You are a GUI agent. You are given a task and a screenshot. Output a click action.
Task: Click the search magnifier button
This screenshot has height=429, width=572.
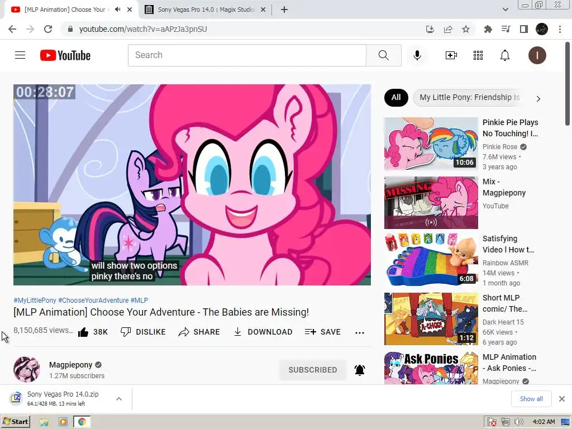pos(383,55)
